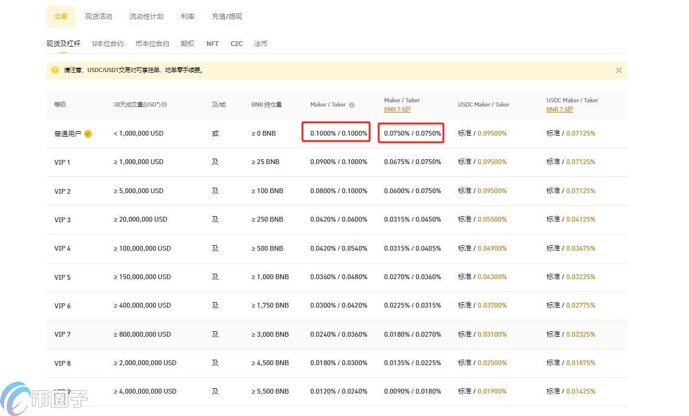The width and height of the screenshot is (689, 416).
Task: Click the BNB 持仓量 column header
Action: click(x=266, y=105)
